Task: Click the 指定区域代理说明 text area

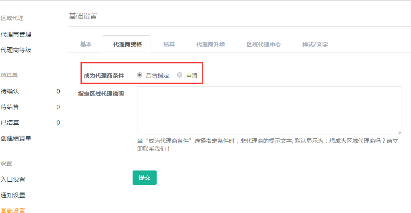Action: click(269, 110)
